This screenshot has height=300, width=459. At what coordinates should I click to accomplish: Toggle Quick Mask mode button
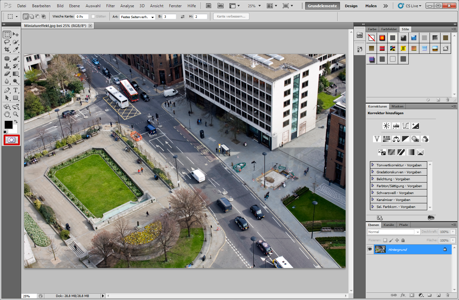[12, 140]
